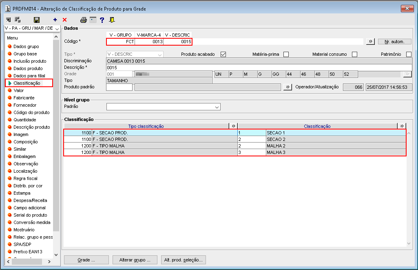418x270 pixels.
Task: Click the FCT code field
Action: pos(120,42)
